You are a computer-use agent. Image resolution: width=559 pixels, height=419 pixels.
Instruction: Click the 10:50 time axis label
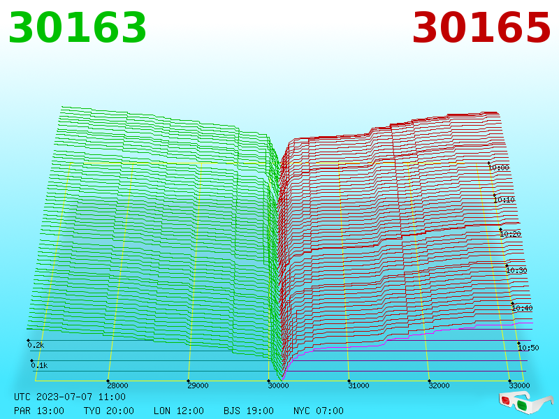pyautogui.click(x=529, y=348)
